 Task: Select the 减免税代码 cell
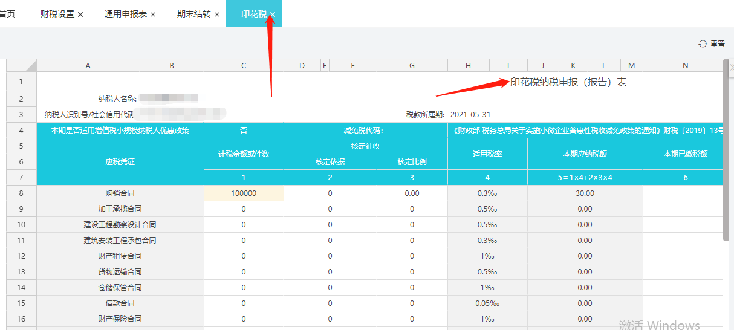tap(365, 131)
